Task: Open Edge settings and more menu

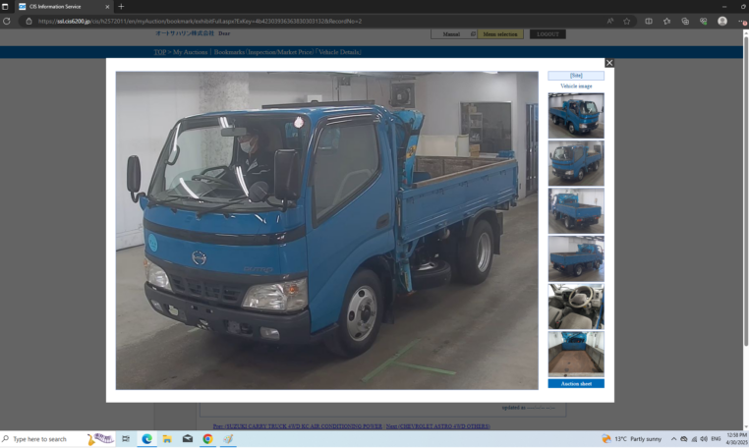Action: (x=742, y=21)
